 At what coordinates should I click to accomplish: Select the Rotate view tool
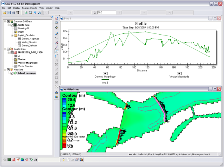(x=57, y=27)
